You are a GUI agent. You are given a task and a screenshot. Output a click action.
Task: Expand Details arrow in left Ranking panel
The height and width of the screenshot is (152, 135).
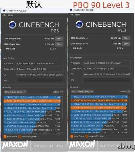[x=62, y=92]
